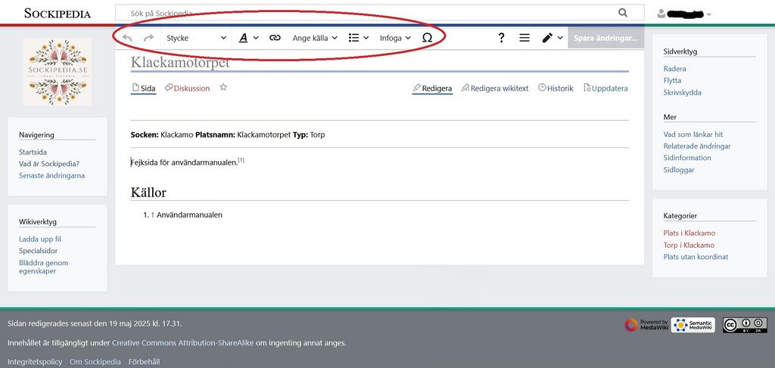Insert a link using the chain icon
Image resolution: width=775 pixels, height=368 pixels.
click(275, 38)
